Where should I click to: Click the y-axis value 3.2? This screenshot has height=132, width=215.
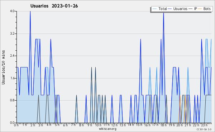point(12,34)
